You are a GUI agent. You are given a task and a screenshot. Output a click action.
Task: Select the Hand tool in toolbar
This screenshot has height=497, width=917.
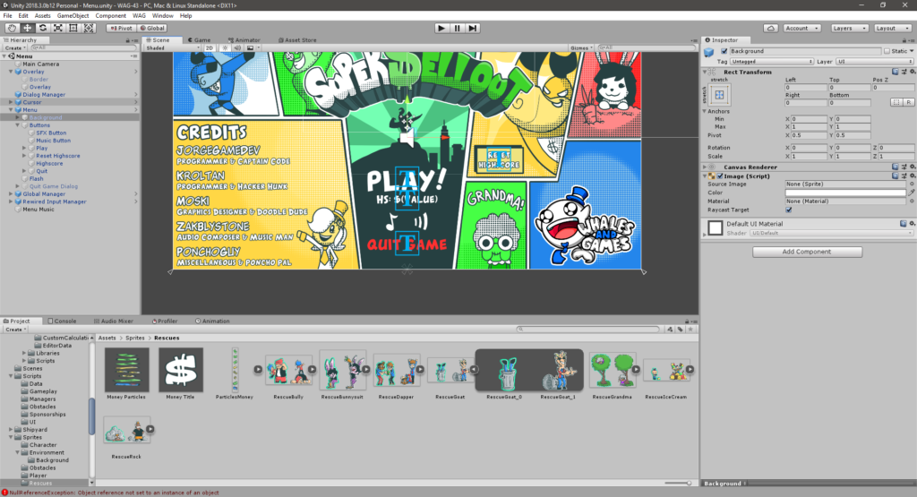coord(12,28)
